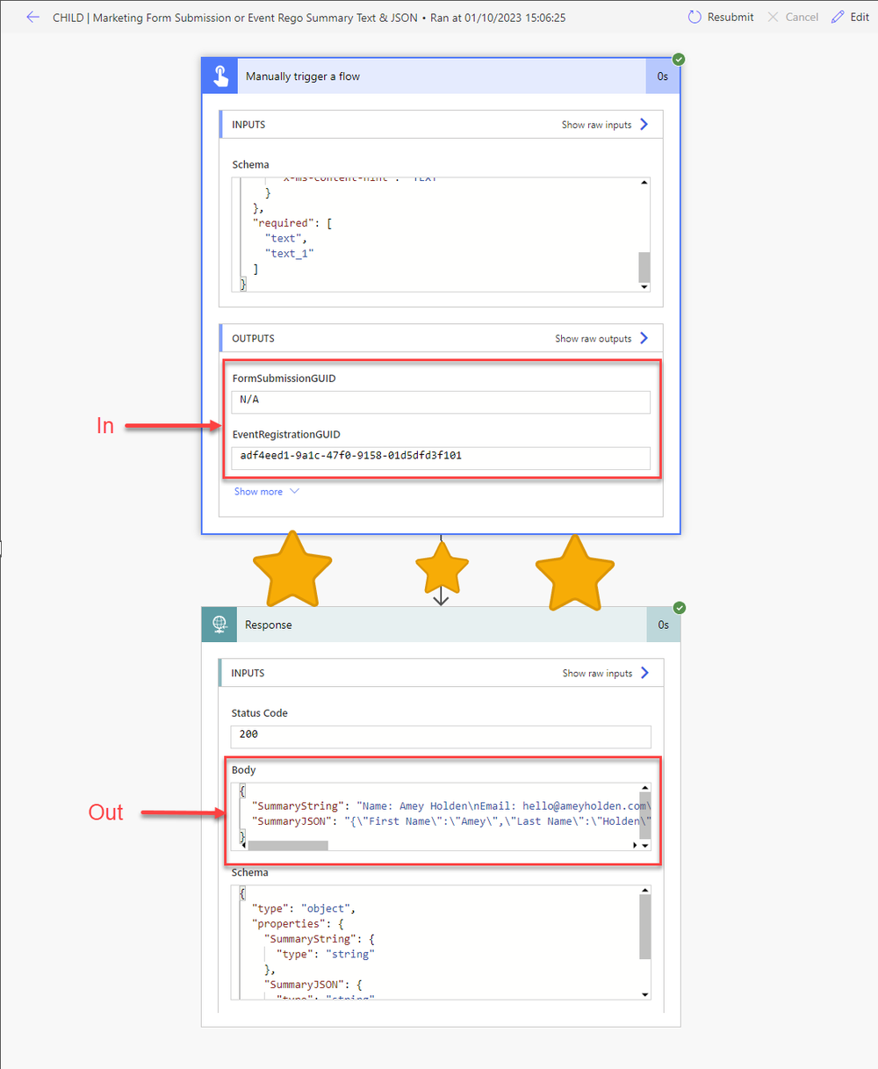878x1069 pixels.
Task: Click the Status Code 200 field
Action: click(441, 737)
